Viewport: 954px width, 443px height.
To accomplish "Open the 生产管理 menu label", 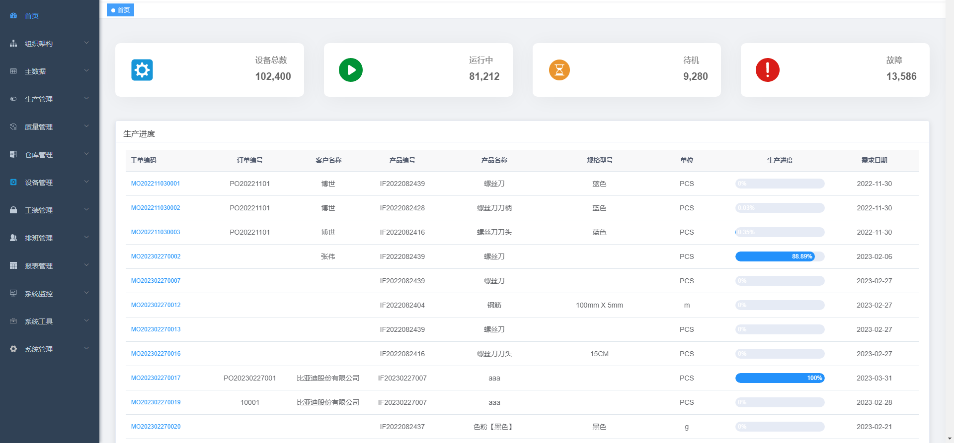I will [39, 99].
